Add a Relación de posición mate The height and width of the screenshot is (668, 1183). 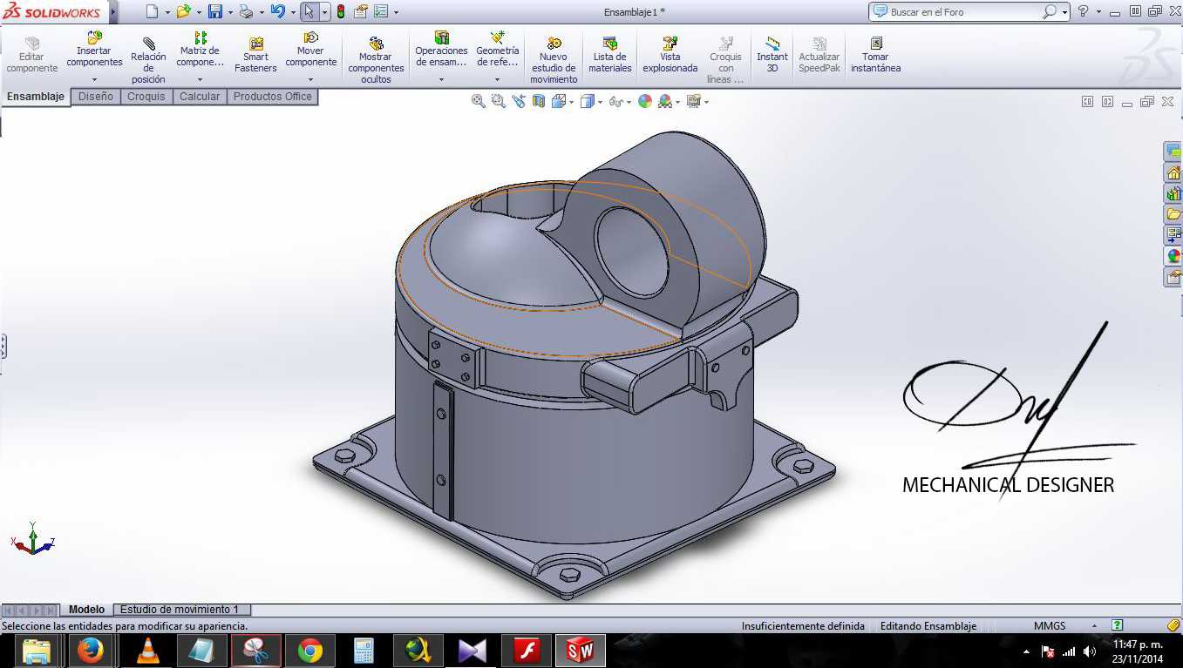148,61
